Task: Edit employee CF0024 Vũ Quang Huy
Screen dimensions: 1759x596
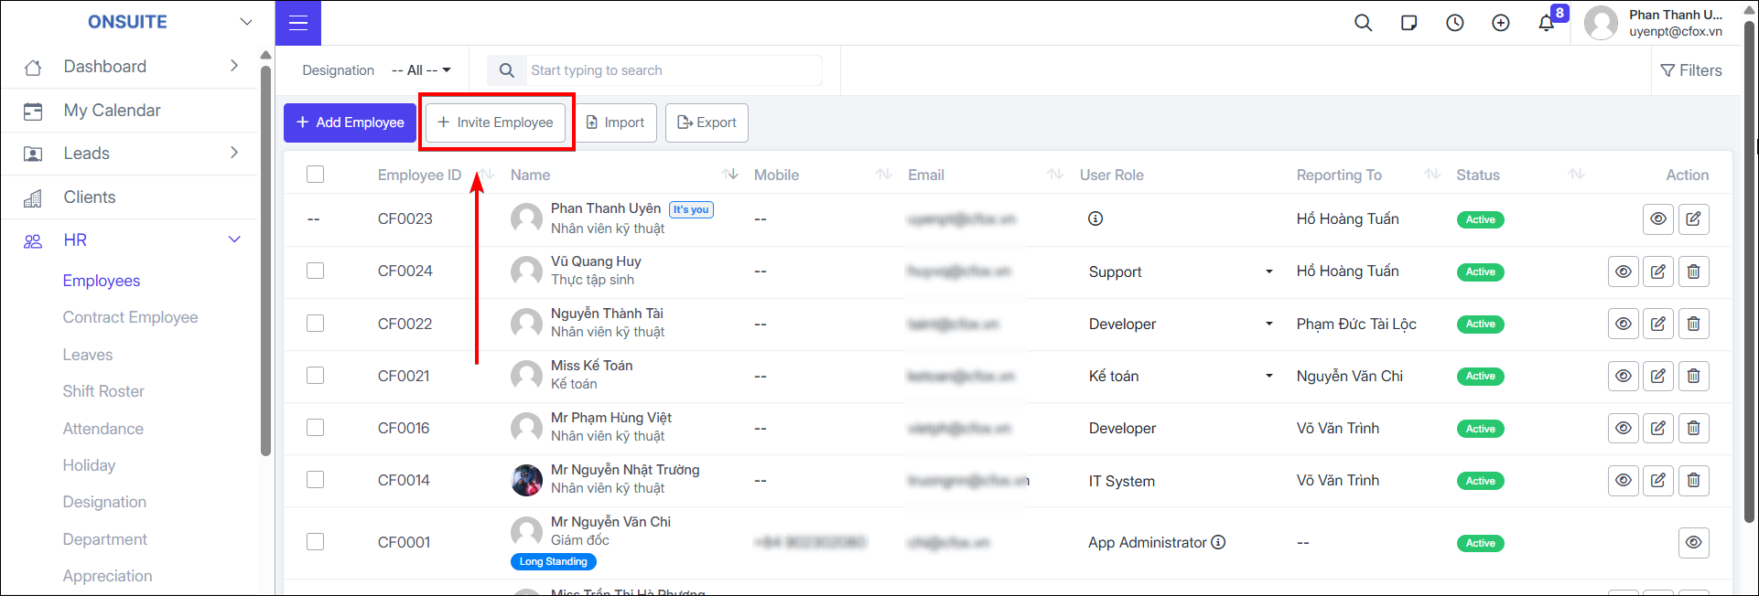Action: coord(1658,271)
